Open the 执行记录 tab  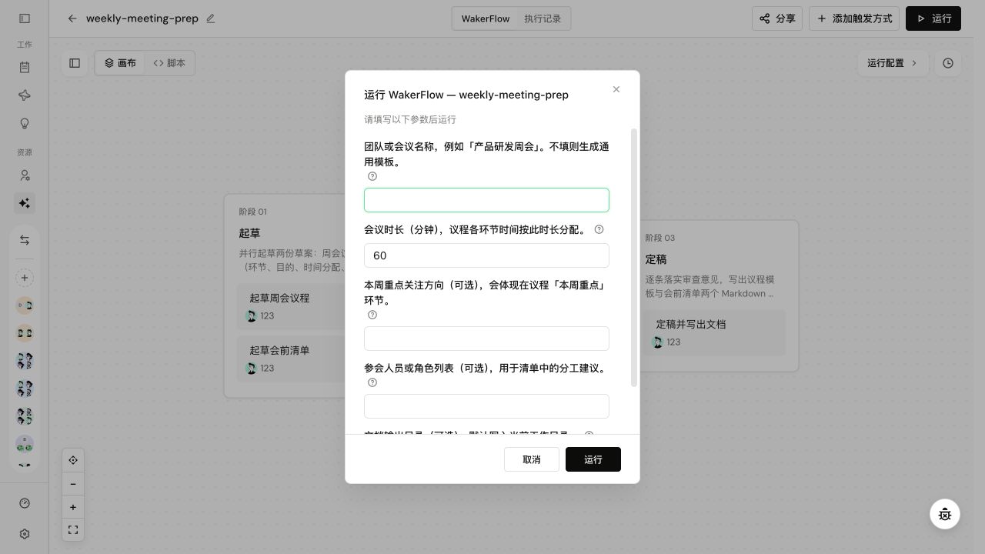pyautogui.click(x=543, y=18)
